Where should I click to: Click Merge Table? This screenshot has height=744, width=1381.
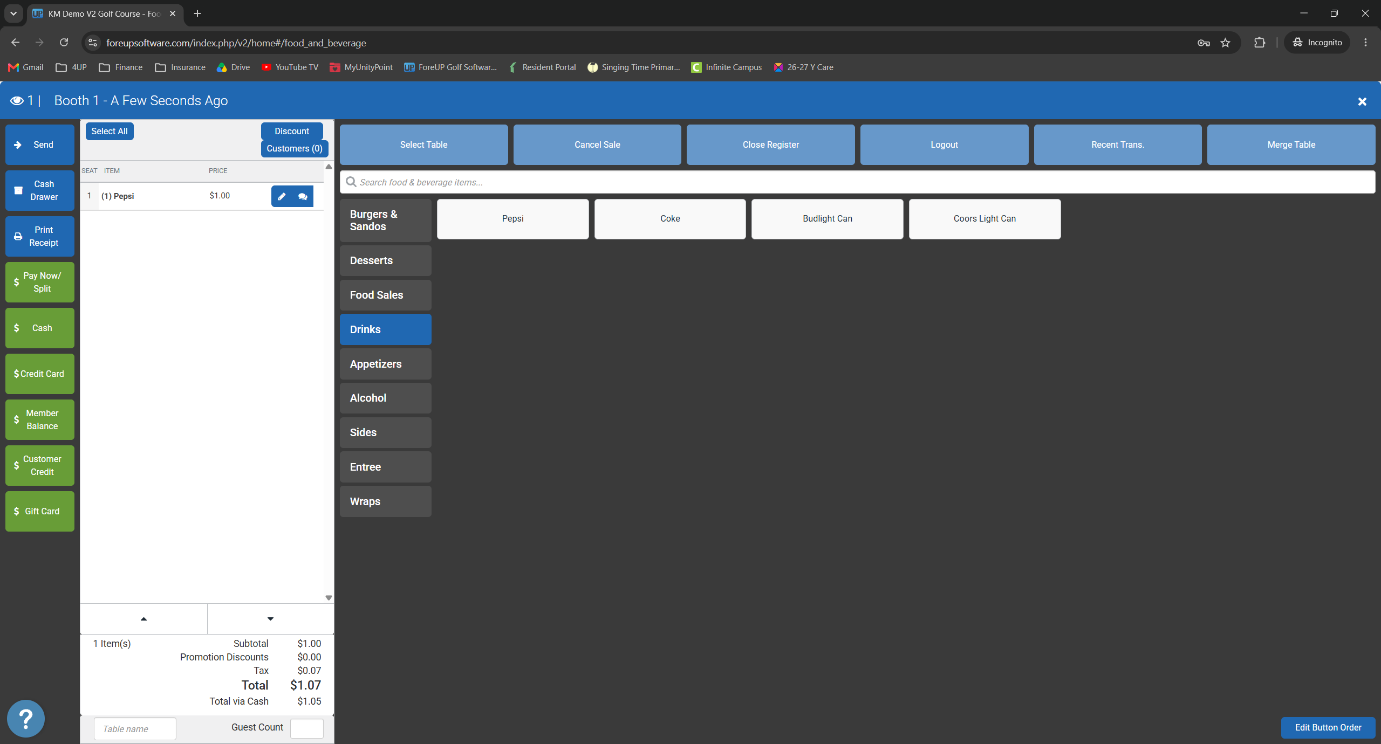click(x=1291, y=144)
